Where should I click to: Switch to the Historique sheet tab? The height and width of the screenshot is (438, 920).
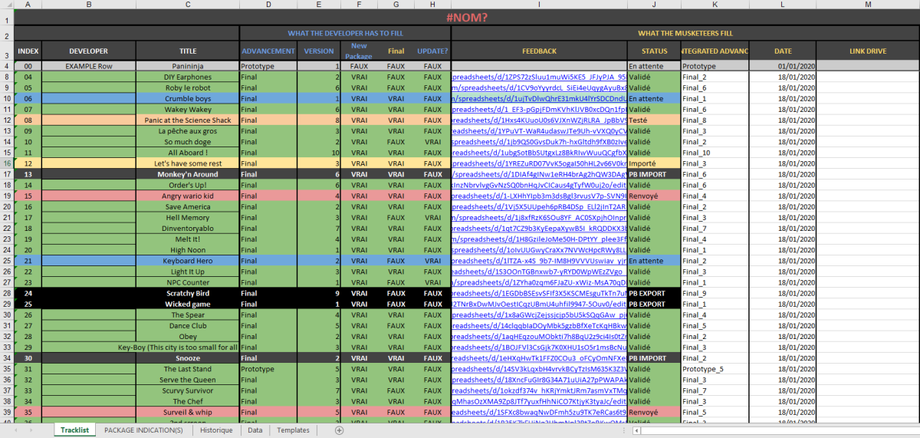216,430
